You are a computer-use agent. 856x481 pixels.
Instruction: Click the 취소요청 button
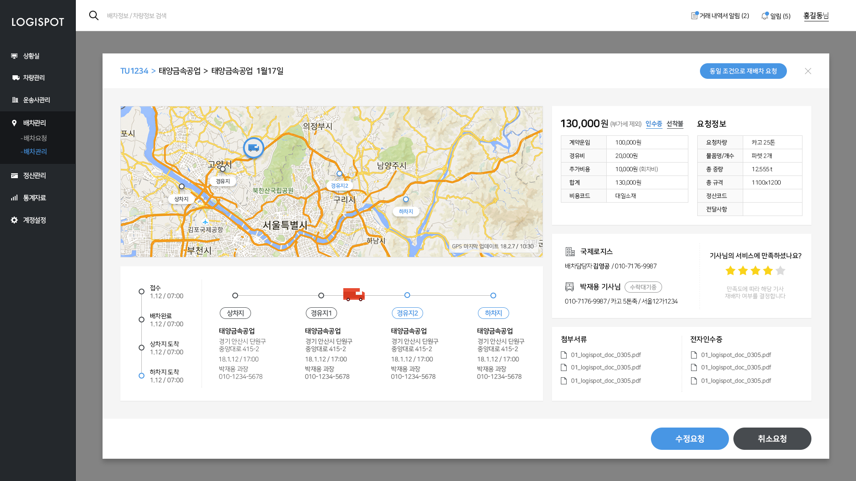[x=772, y=439]
